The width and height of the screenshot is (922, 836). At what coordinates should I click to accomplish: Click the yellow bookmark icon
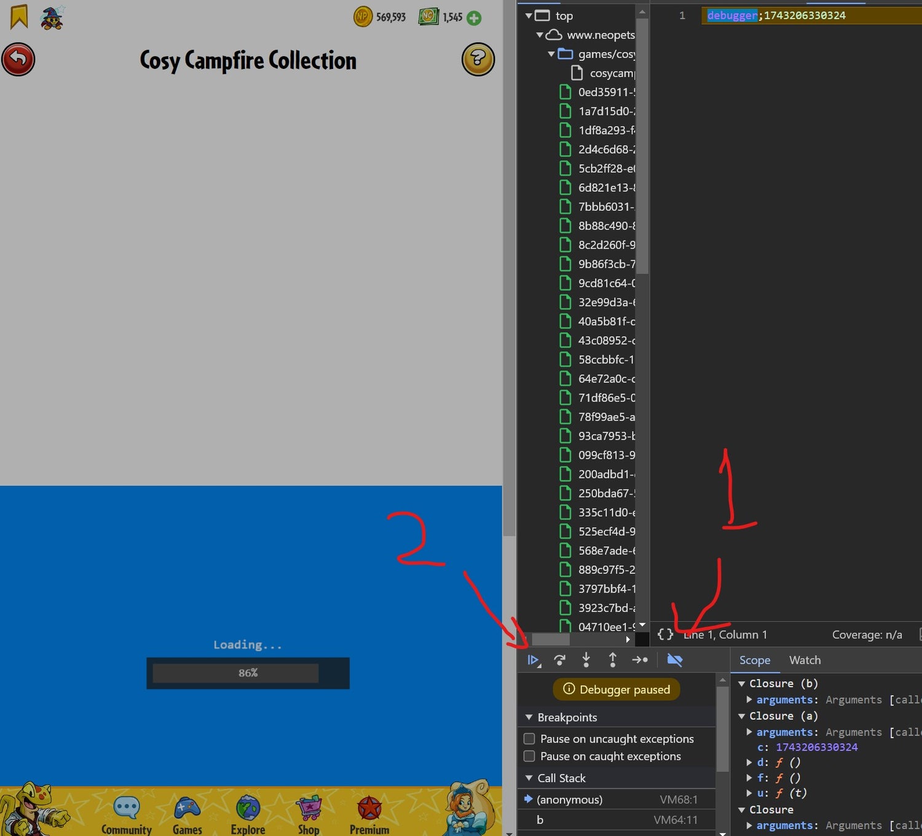(x=19, y=17)
